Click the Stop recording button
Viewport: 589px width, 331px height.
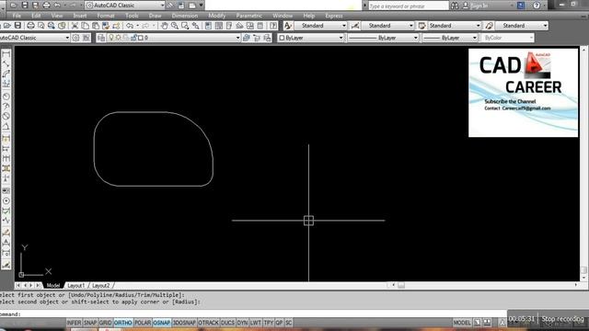(x=562, y=319)
